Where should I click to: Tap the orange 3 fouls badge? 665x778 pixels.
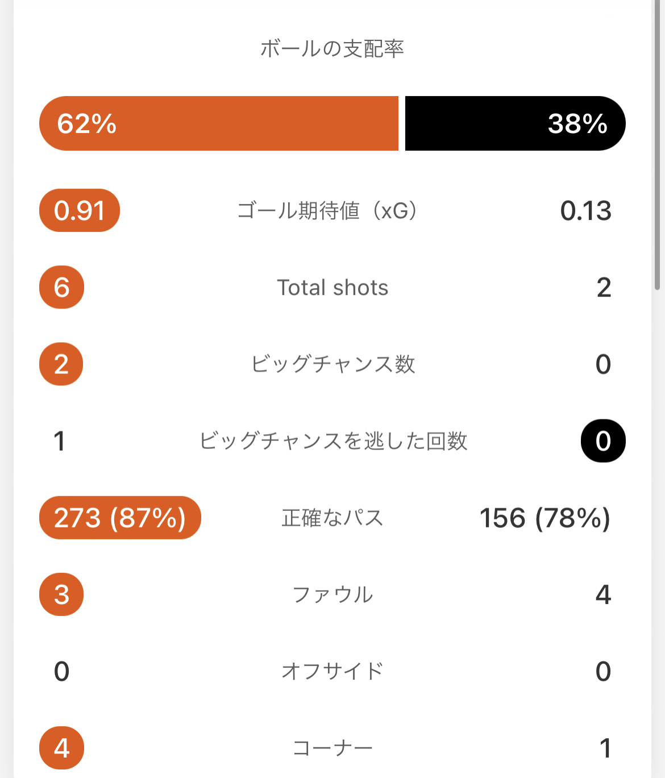pyautogui.click(x=61, y=594)
